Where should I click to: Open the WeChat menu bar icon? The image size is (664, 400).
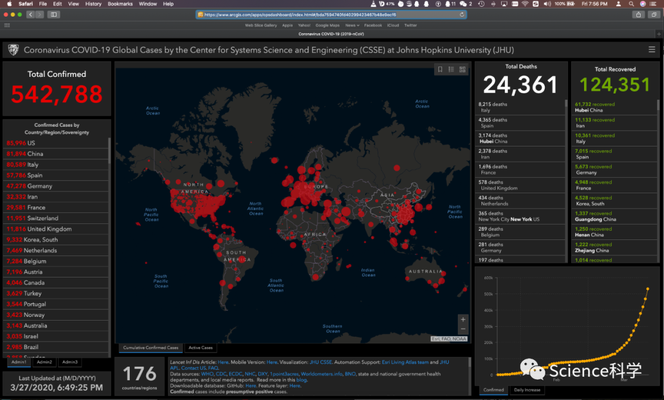point(465,4)
